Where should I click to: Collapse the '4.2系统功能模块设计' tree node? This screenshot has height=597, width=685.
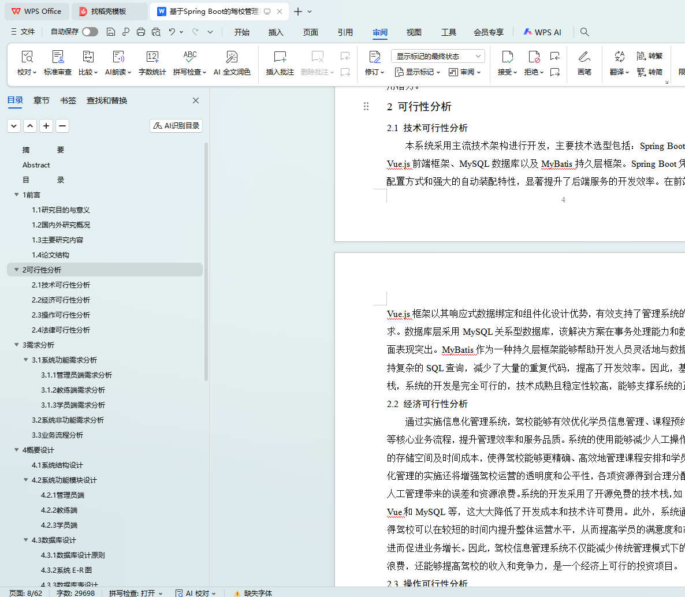coord(26,480)
